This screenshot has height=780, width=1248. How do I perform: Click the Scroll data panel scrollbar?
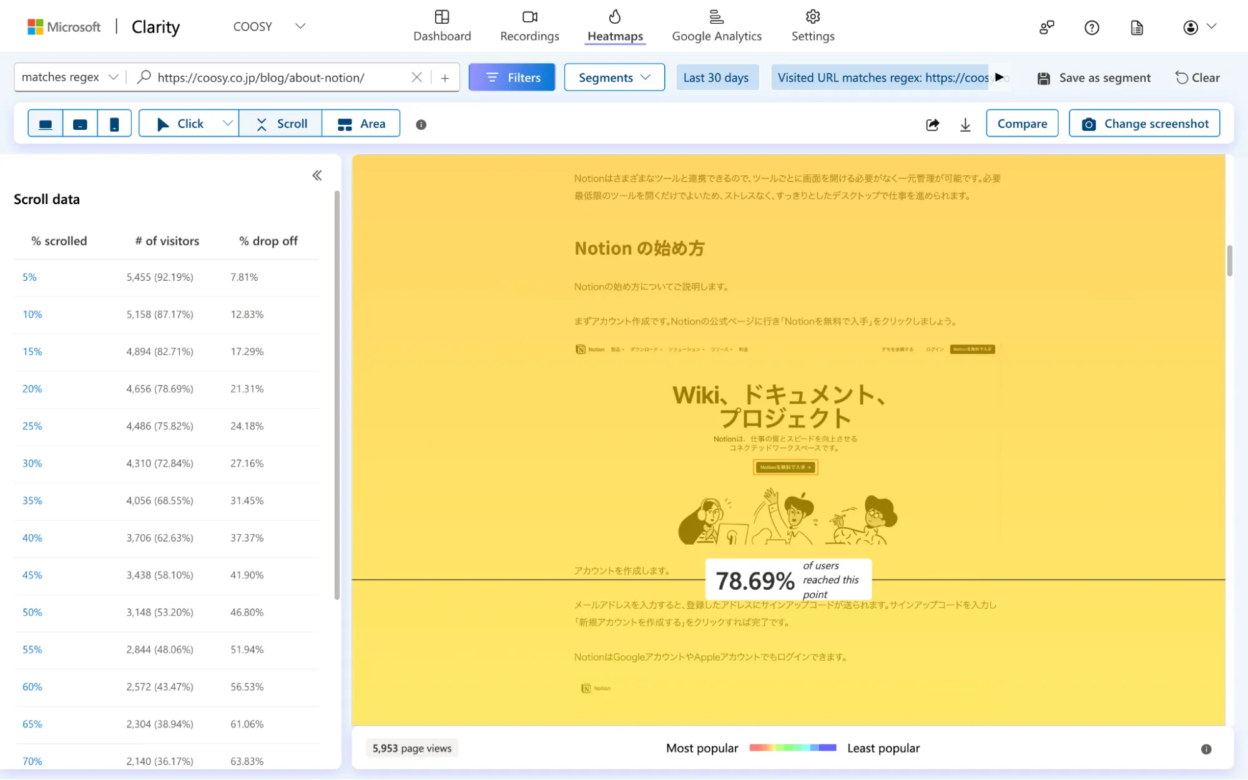tap(337, 396)
